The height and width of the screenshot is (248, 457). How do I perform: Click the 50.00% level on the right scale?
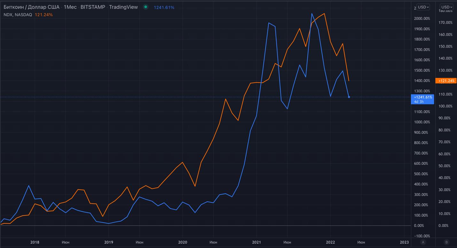(x=445, y=166)
